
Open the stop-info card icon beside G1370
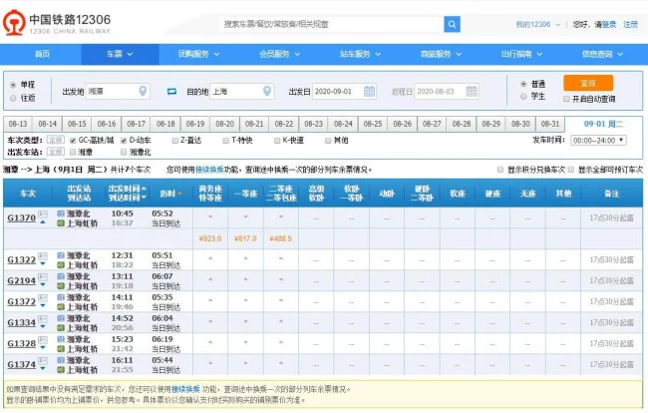pos(43,214)
